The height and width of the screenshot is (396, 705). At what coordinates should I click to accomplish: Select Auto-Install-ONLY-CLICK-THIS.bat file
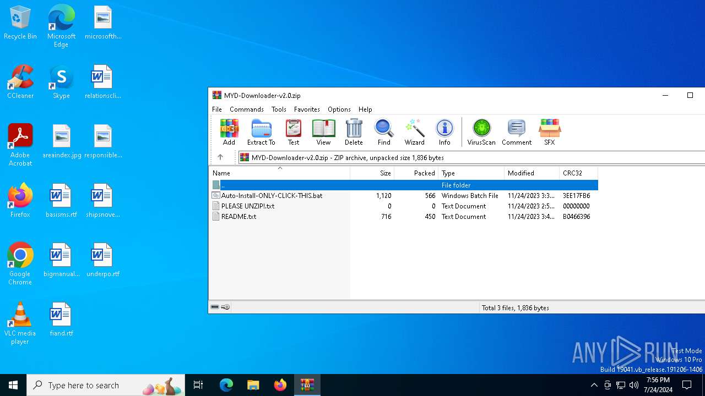(272, 195)
